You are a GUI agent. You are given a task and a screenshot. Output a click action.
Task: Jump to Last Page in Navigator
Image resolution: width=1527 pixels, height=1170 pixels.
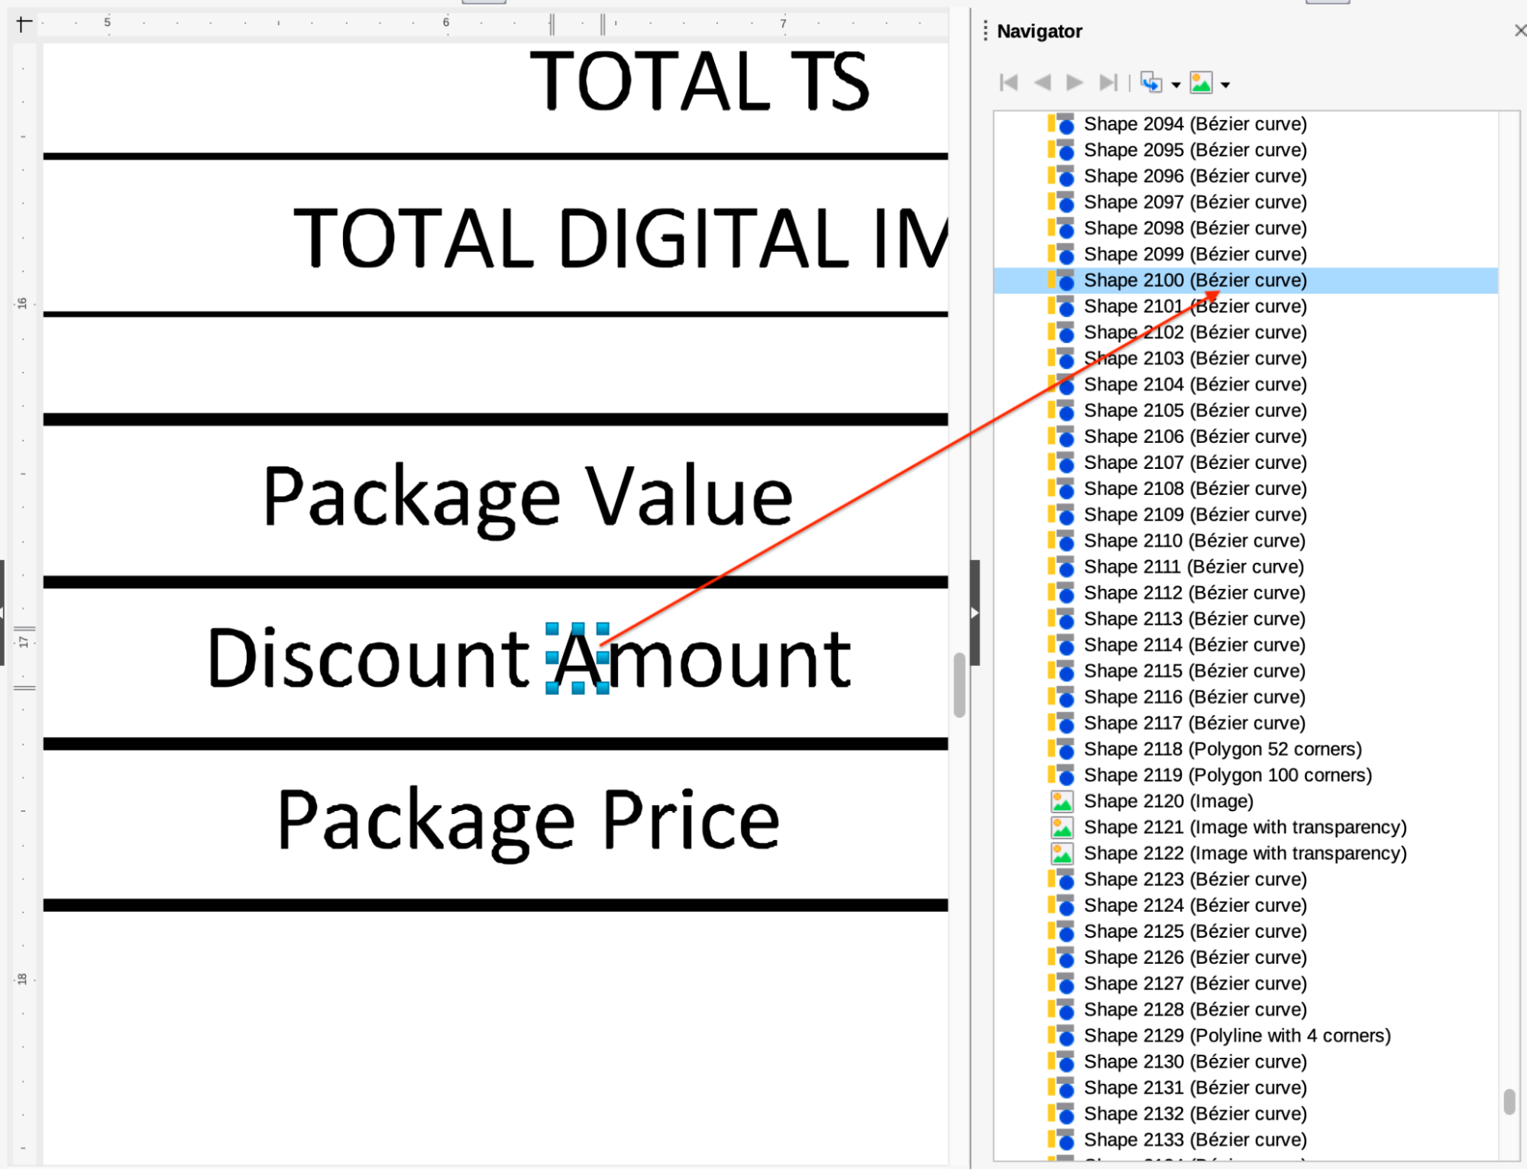(x=1108, y=82)
